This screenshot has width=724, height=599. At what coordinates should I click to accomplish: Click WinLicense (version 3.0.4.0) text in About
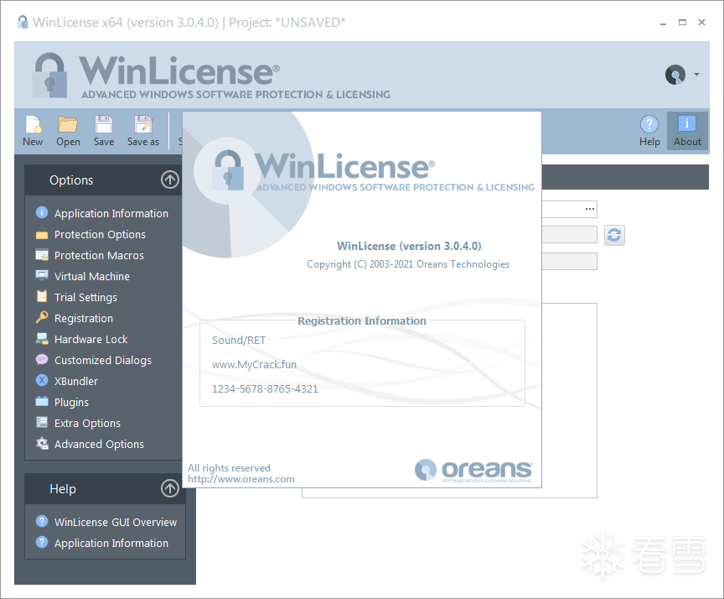tap(409, 246)
